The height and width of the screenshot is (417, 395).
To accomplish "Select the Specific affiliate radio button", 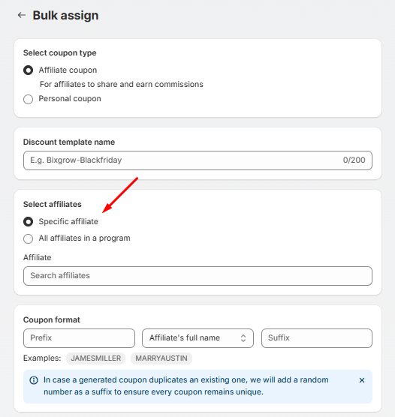I will pyautogui.click(x=29, y=222).
